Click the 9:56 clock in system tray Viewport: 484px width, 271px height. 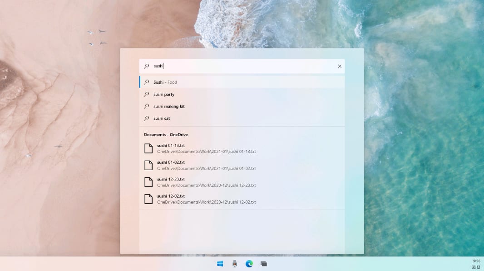click(476, 261)
